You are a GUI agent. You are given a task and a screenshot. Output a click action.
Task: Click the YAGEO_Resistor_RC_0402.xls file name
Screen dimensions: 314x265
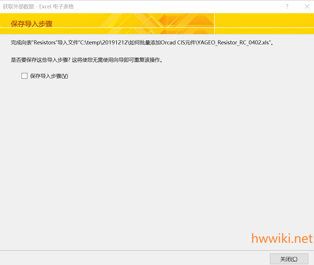(233, 43)
